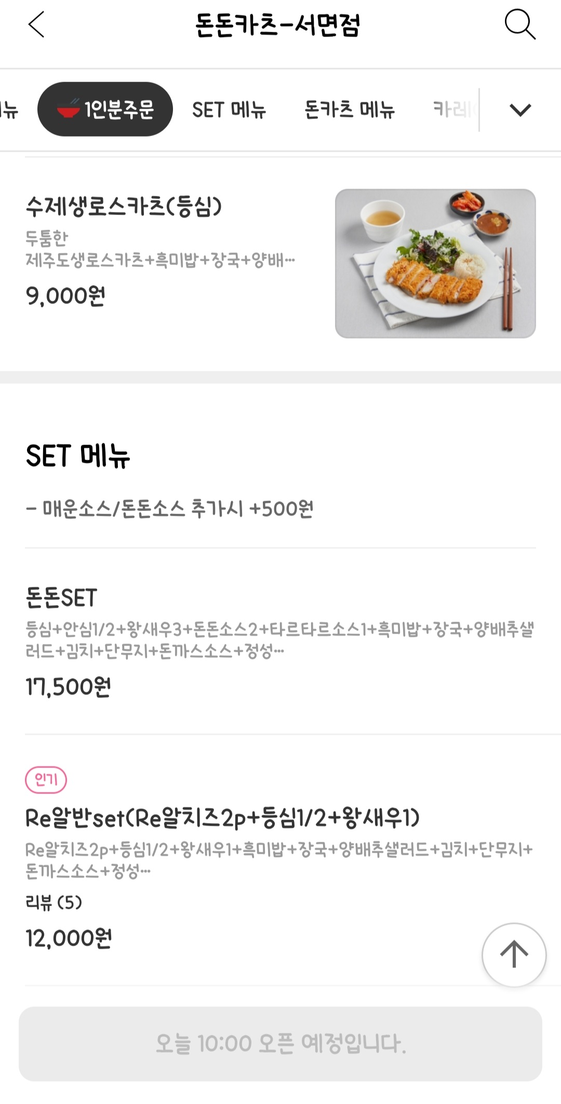Switch to the 돈카츠 메뉴 tab
Screen dimensions: 561x1104
[x=350, y=110]
